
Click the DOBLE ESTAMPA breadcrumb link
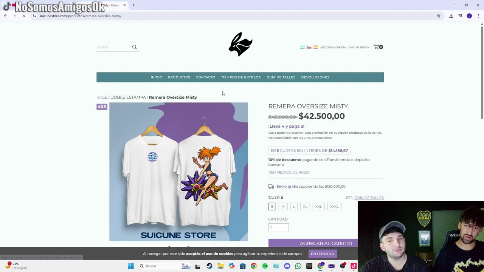point(128,97)
